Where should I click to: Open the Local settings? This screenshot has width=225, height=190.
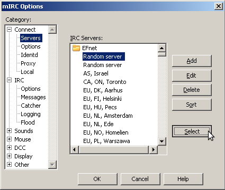coord(27,72)
